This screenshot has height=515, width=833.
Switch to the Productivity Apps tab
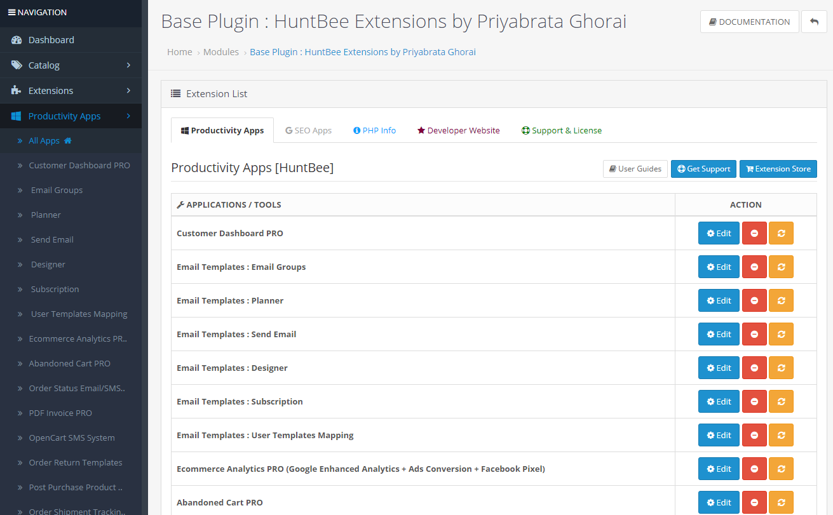[x=222, y=130]
